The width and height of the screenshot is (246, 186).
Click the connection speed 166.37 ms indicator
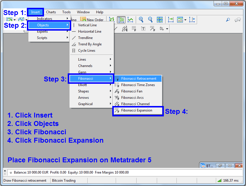point(228,181)
